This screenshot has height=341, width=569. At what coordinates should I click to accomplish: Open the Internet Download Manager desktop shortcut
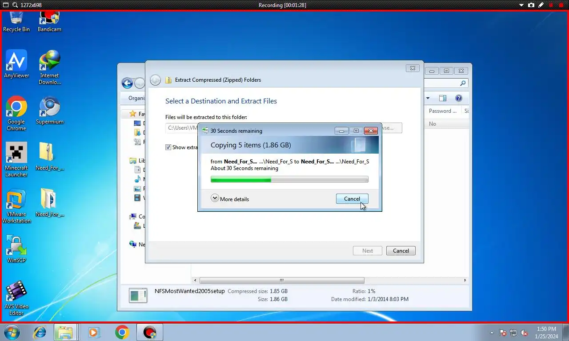point(49,67)
